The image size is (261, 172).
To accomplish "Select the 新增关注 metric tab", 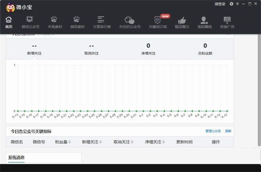I will point(34,49).
